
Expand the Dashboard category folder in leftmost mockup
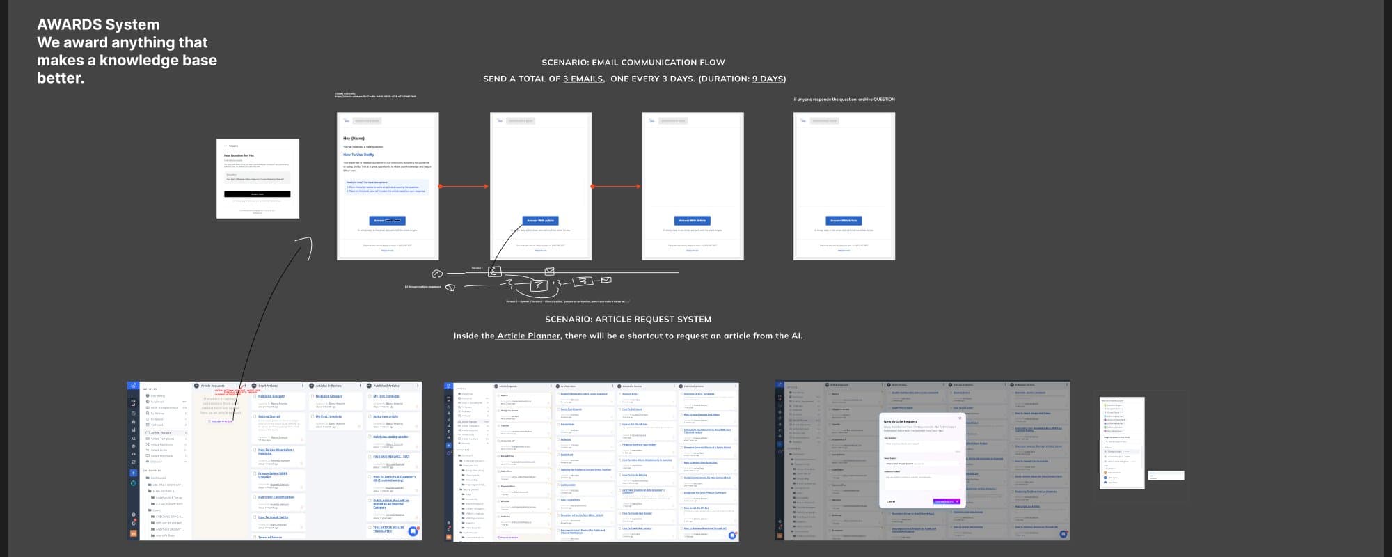157,478
